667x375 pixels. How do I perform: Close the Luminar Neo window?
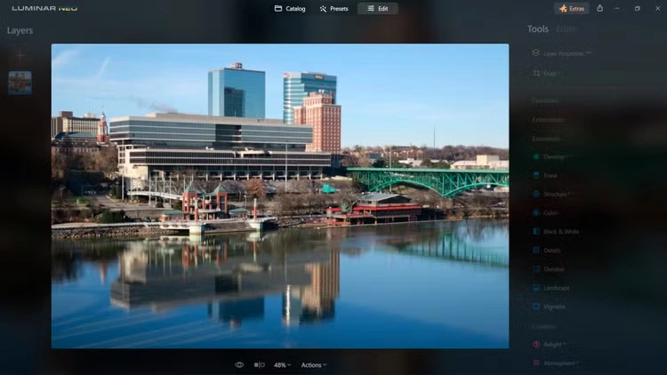tap(657, 9)
